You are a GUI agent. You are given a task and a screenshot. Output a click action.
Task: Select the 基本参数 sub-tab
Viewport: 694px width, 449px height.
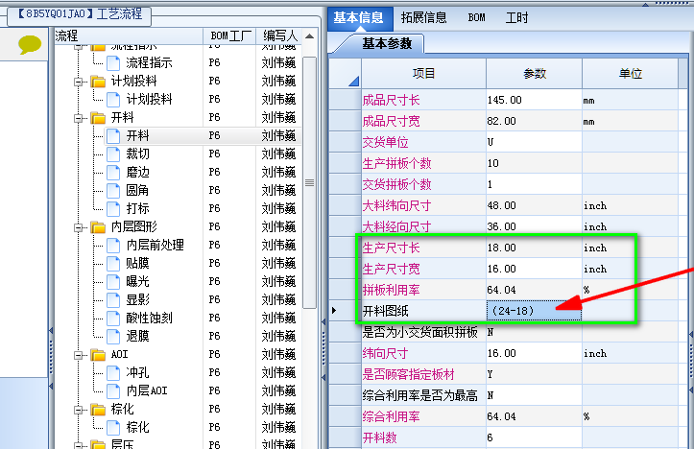click(x=387, y=43)
